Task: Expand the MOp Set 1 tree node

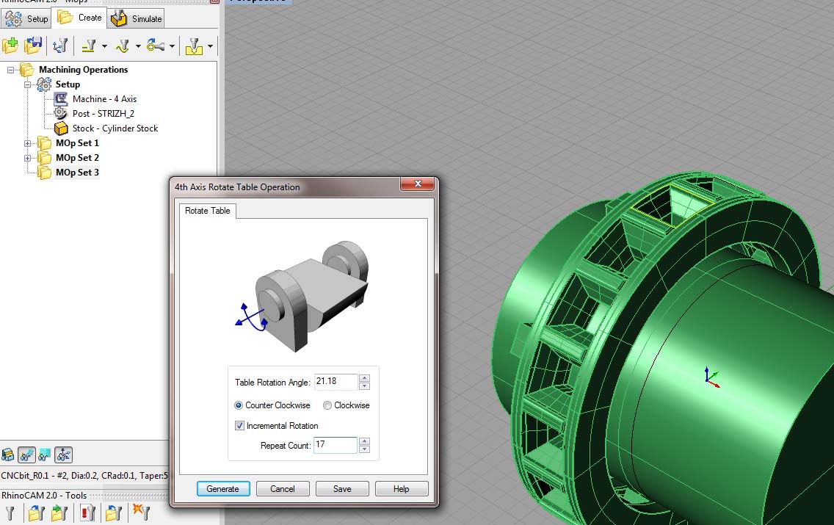Action: point(28,143)
